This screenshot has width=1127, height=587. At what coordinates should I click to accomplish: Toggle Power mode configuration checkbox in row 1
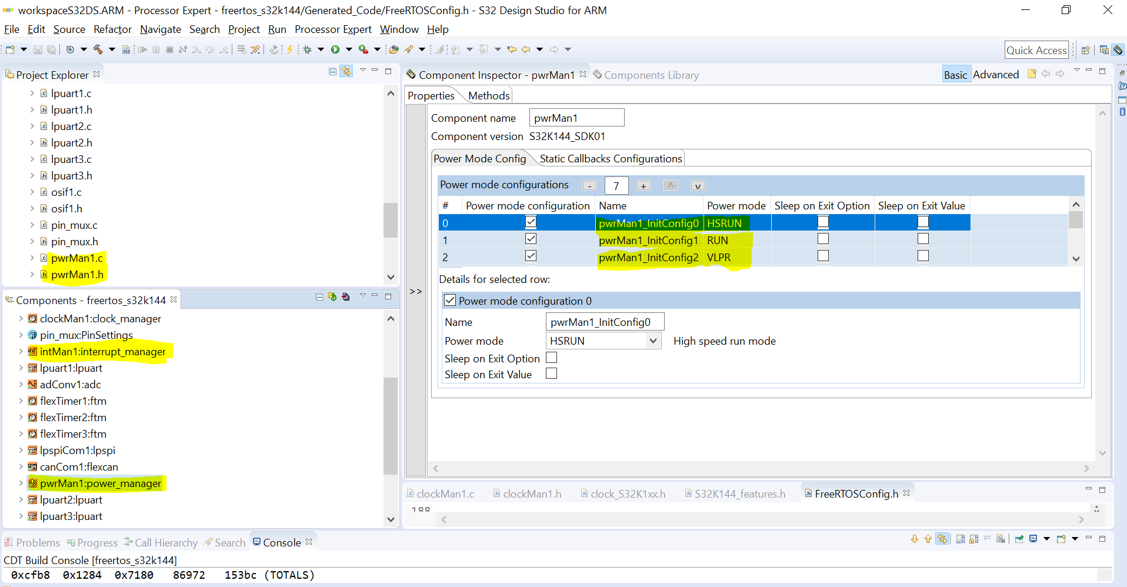[531, 239]
